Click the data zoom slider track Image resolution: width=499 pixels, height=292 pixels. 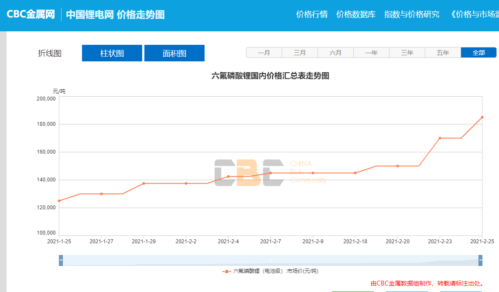click(x=270, y=260)
